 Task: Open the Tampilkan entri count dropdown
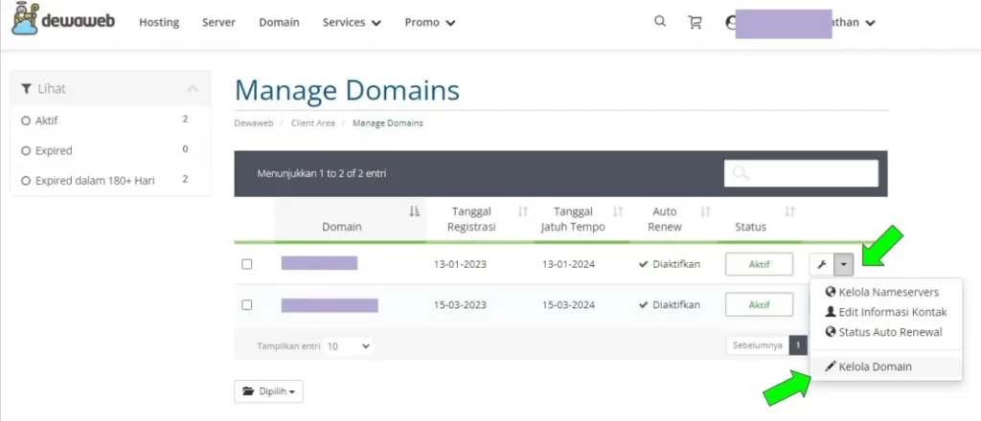(348, 345)
